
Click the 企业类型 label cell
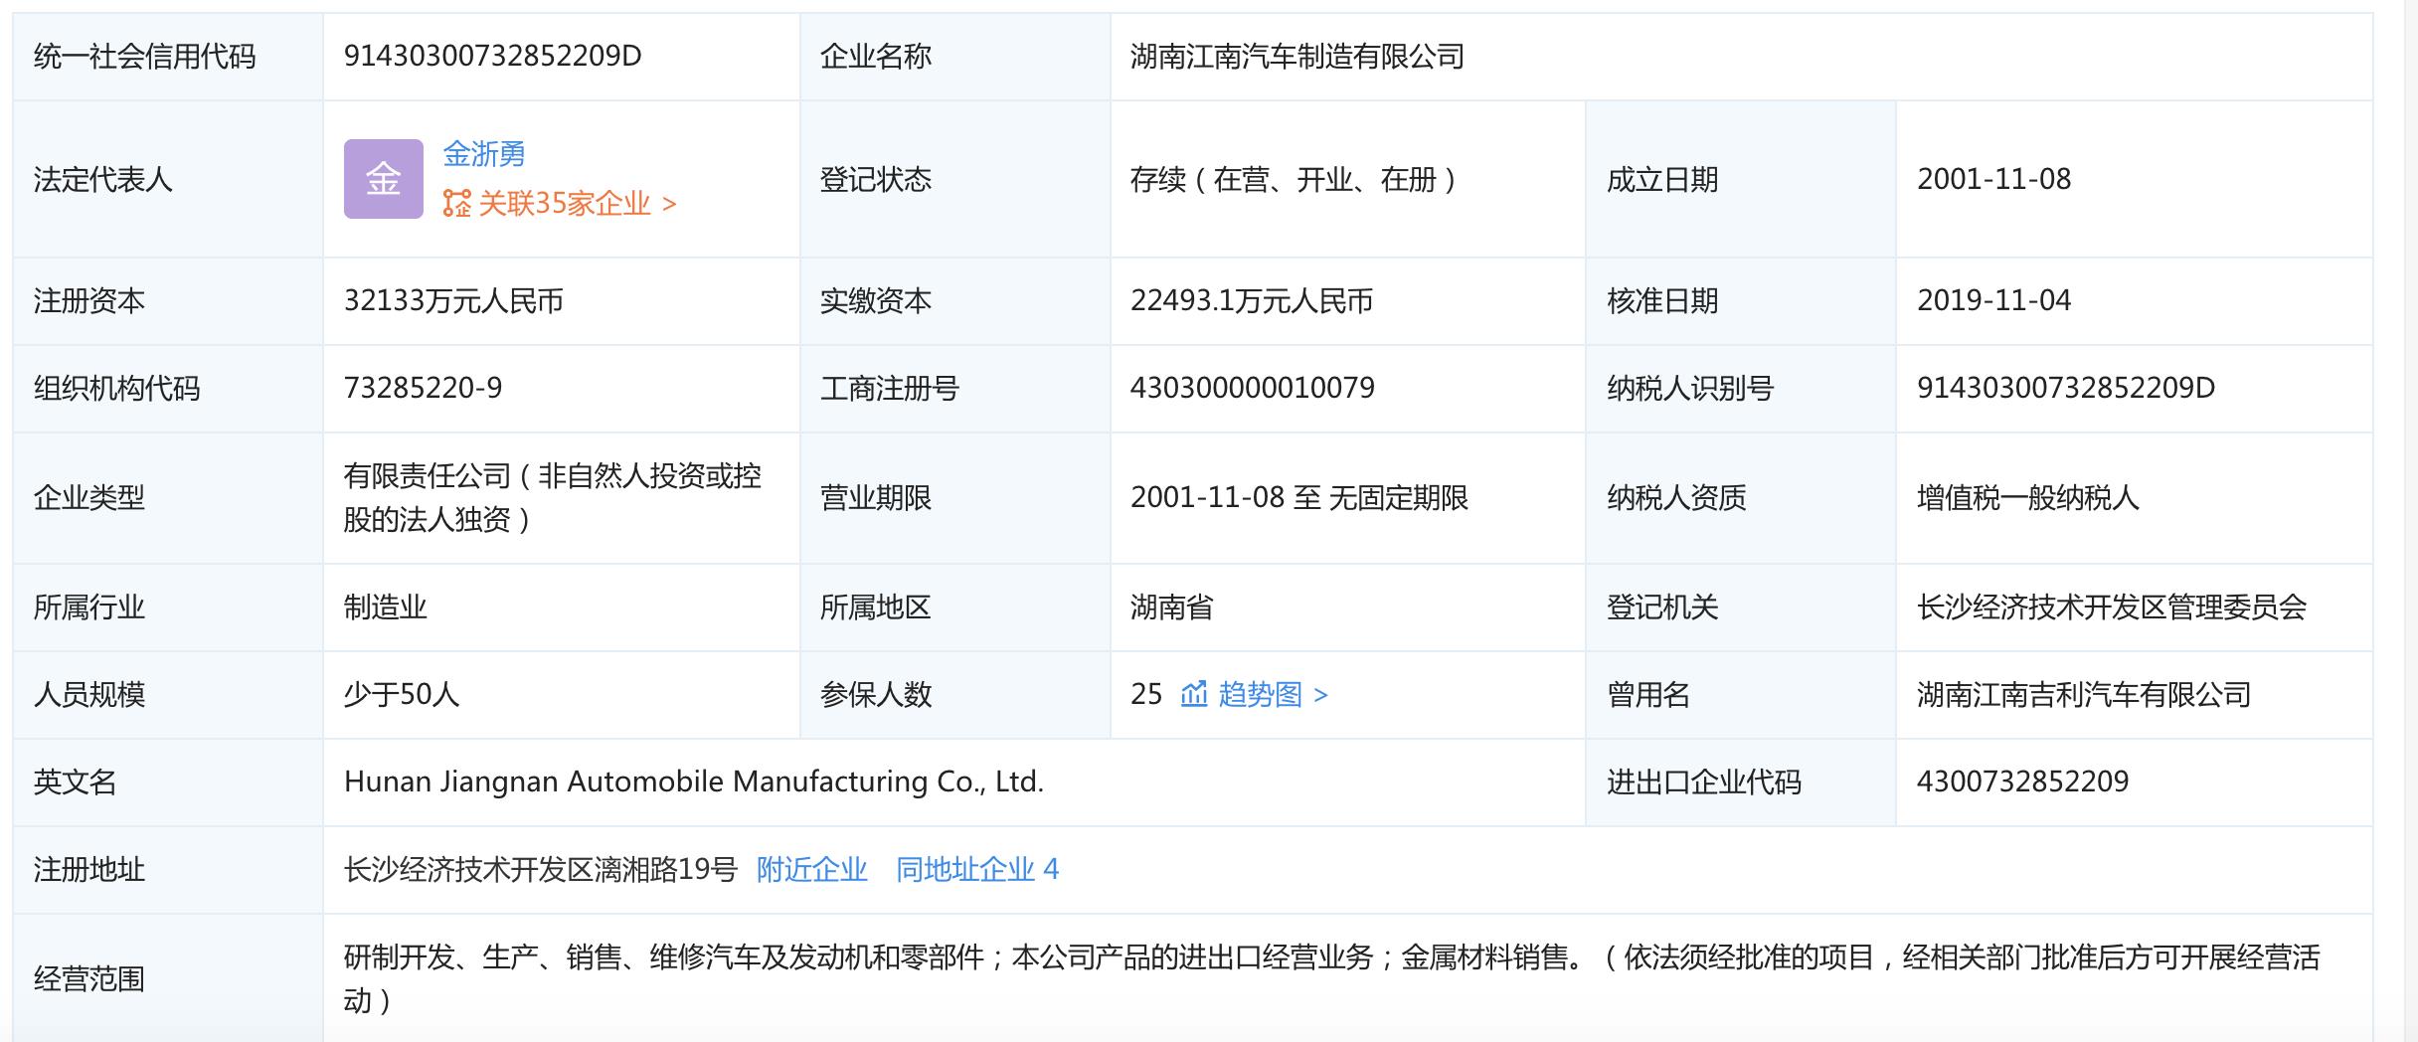click(x=168, y=498)
